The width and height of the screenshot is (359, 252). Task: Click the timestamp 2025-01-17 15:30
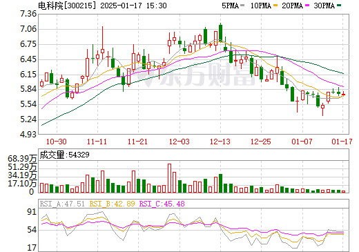click(x=133, y=6)
